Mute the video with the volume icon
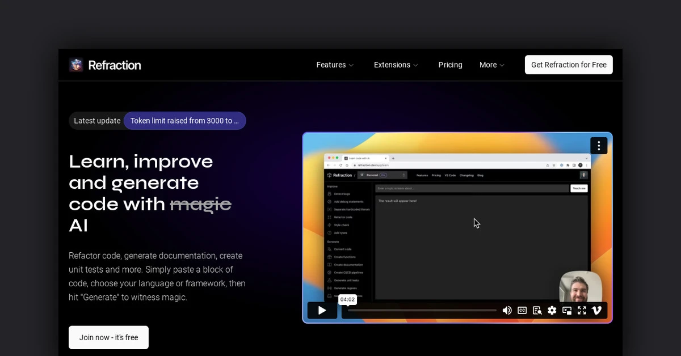681x356 pixels. click(x=507, y=310)
